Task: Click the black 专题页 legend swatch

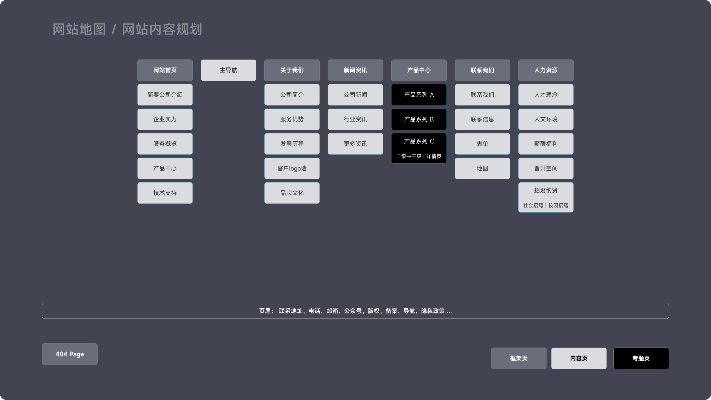Action: [641, 358]
